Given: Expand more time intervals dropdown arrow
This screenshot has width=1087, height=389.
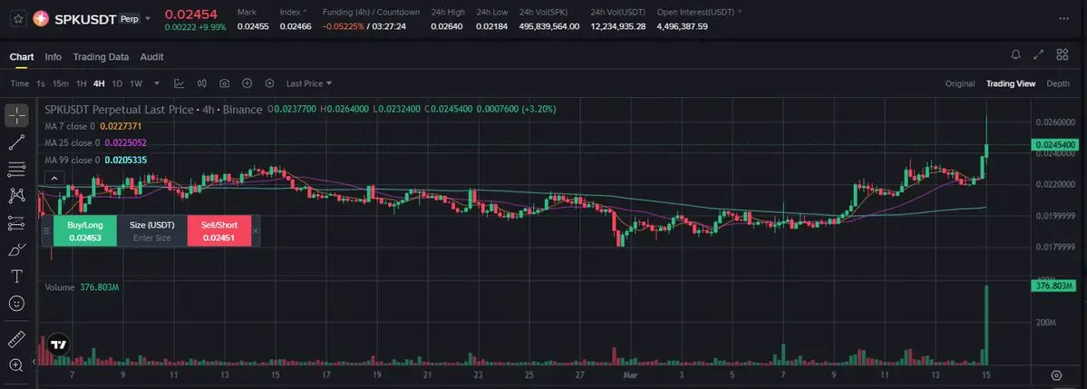Looking at the screenshot, I should click(157, 83).
